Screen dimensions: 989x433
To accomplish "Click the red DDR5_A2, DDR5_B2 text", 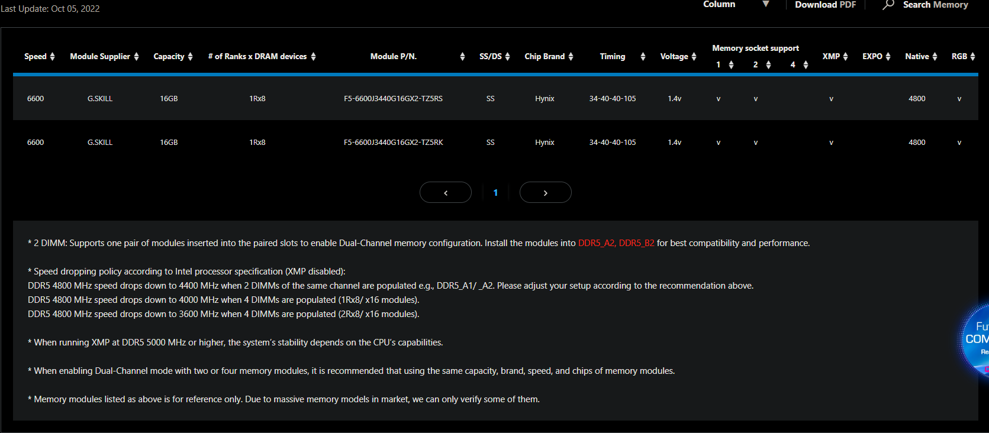I will pos(616,243).
